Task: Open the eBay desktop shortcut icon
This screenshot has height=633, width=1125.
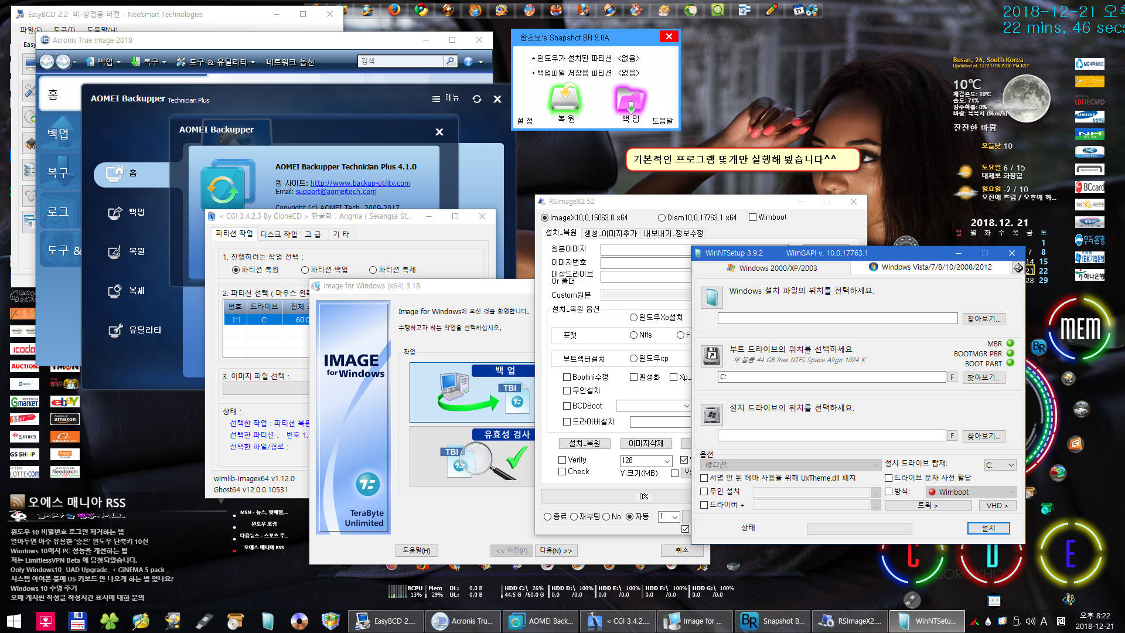Action: coord(65,401)
